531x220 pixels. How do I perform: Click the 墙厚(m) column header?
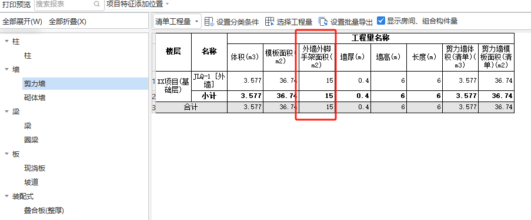(353, 57)
